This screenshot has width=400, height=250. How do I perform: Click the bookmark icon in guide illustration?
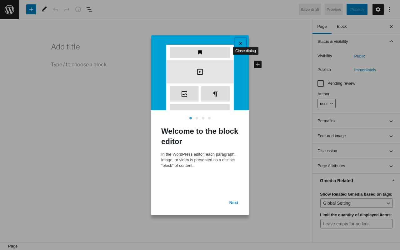coord(200,52)
